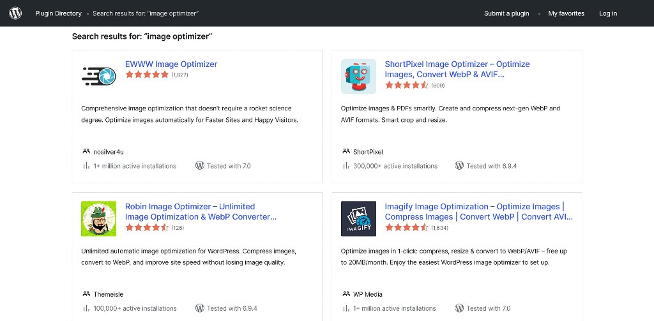
Task: Click installations bar icon beside 100,000+ installations
Action: tap(86, 308)
